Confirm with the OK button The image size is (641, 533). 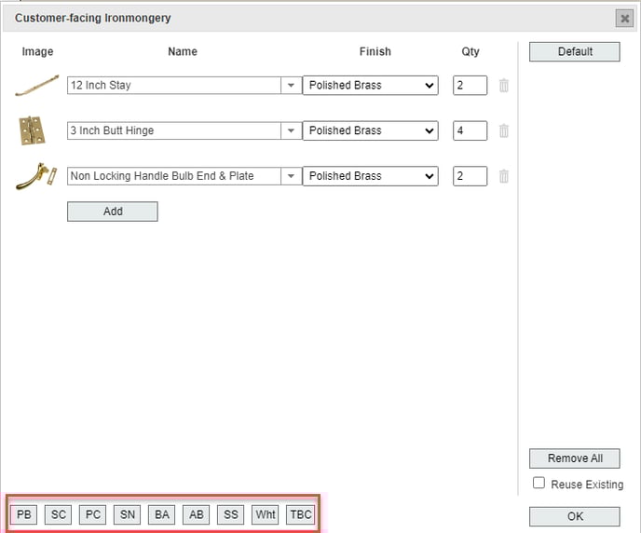point(574,516)
